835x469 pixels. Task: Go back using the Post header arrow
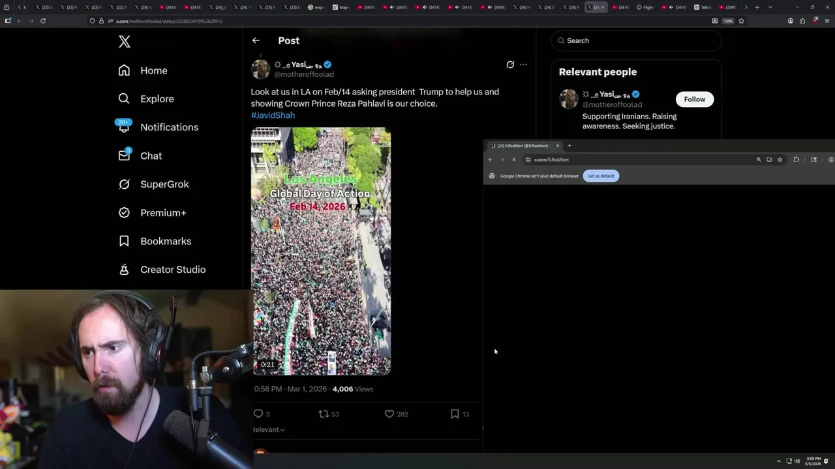point(256,40)
